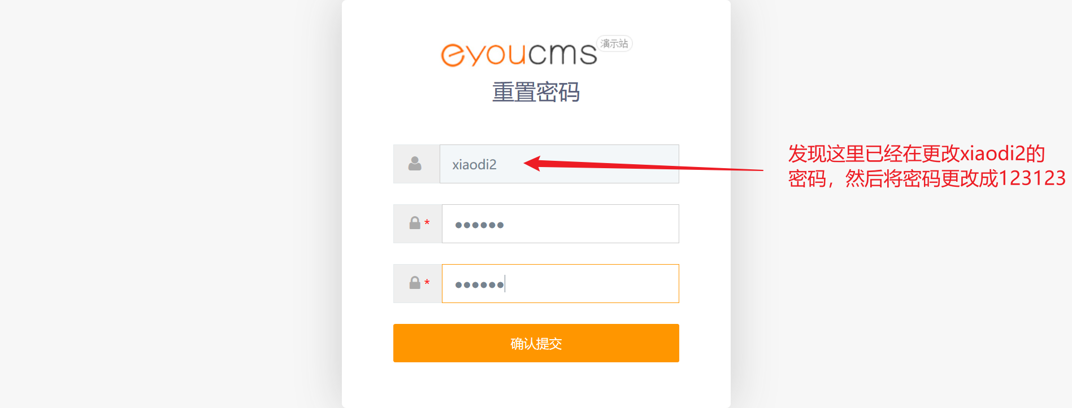
Task: Click the red annotation line mentioning xiaodi2
Action: pyautogui.click(x=916, y=153)
